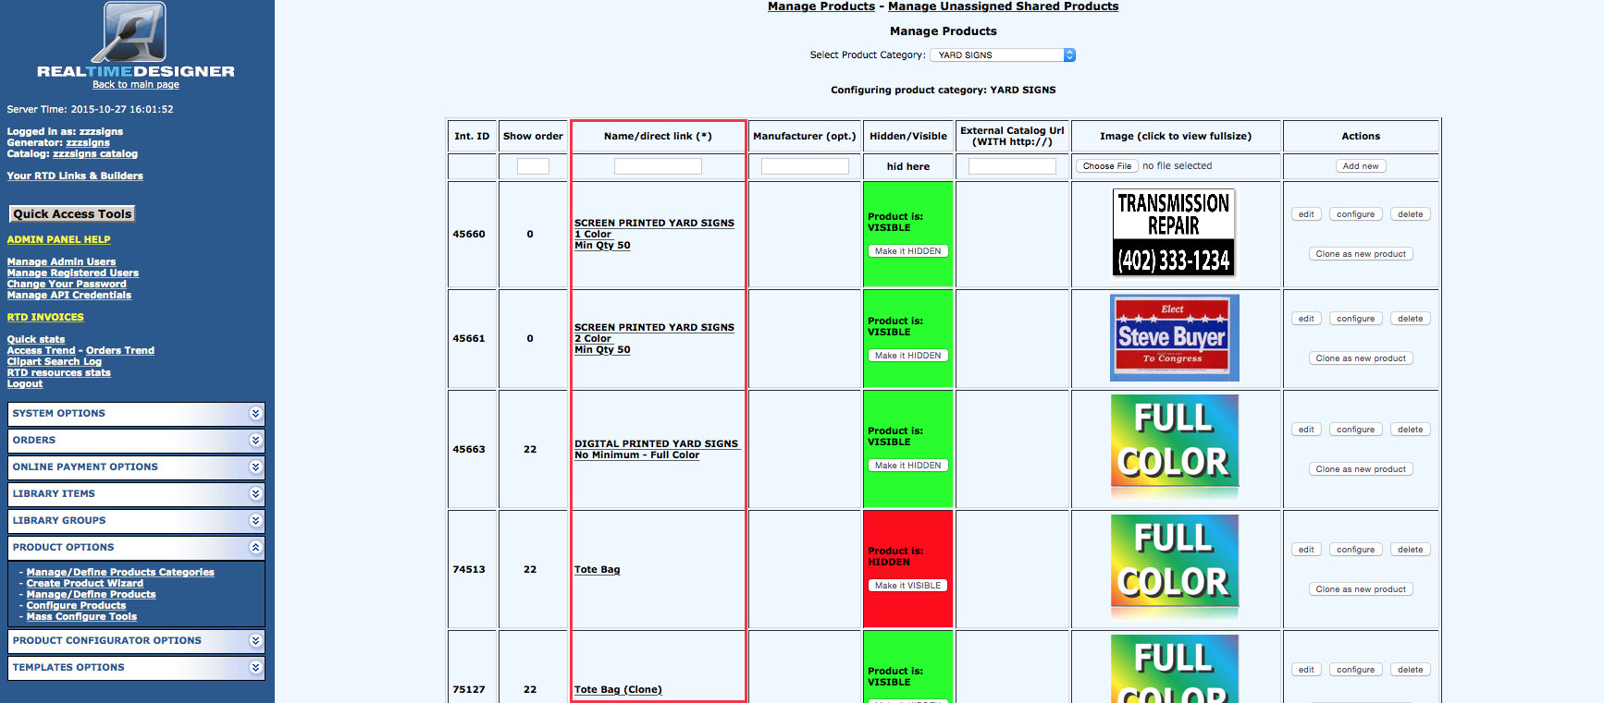Collapse PRODUCT OPTIONS chevron

coord(255,548)
